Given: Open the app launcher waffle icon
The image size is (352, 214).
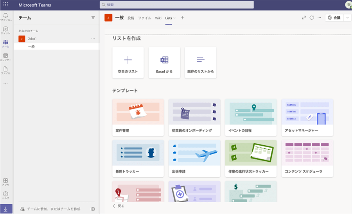Looking at the screenshot, I should [5, 5].
